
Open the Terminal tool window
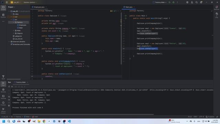coord(3,97)
